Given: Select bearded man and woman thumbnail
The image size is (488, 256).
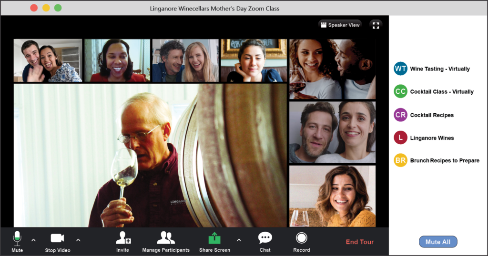Looking at the screenshot, I should click(x=332, y=132).
